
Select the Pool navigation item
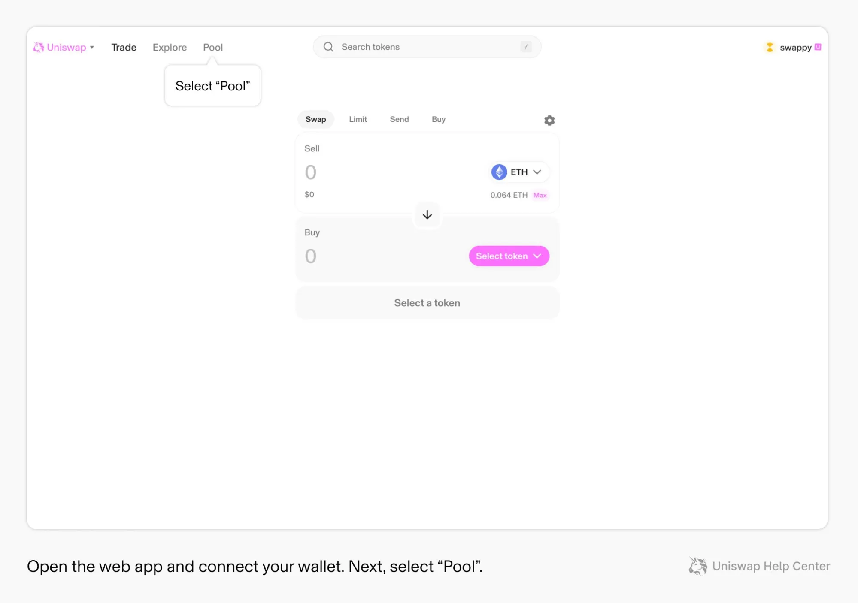tap(213, 47)
